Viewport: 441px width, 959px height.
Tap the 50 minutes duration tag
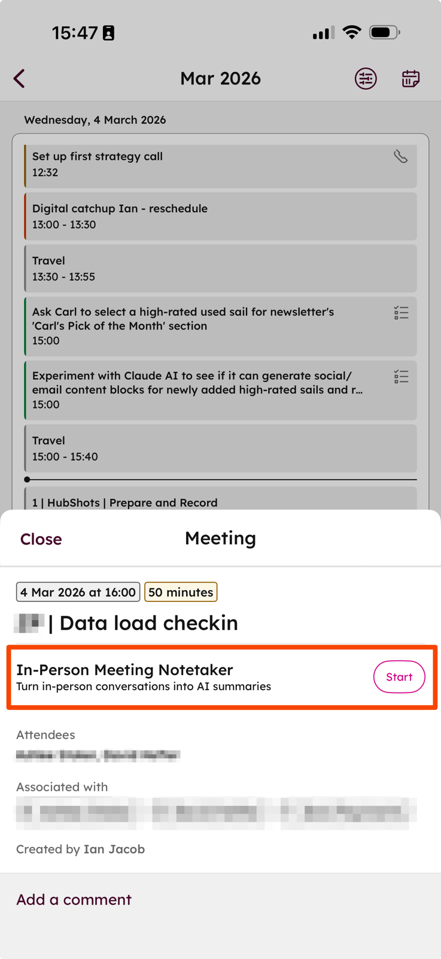pos(181,592)
